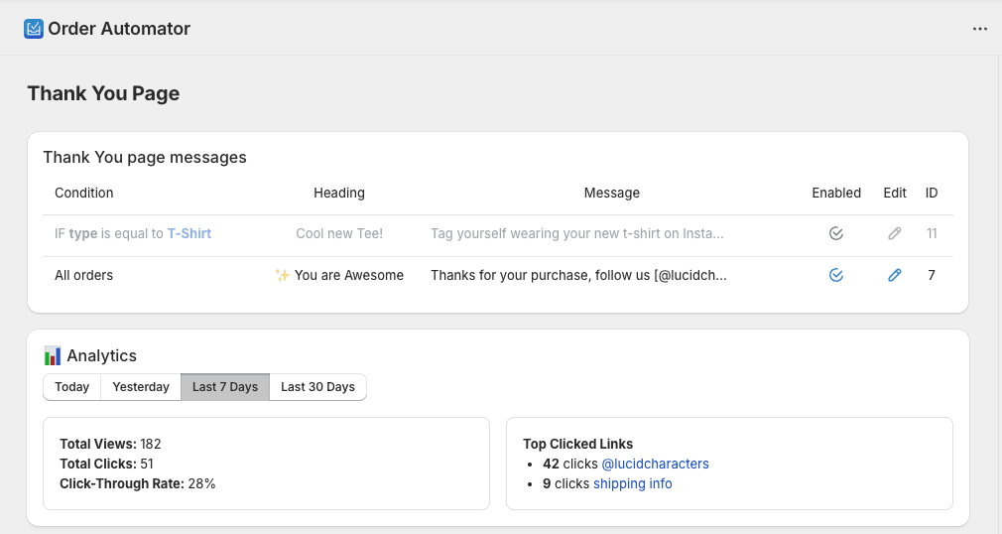The width and height of the screenshot is (1002, 534).
Task: Click the Analytics bar chart icon
Action: [53, 355]
